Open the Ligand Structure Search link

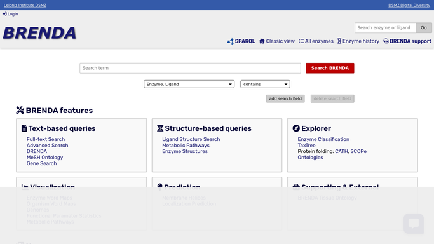(191, 139)
